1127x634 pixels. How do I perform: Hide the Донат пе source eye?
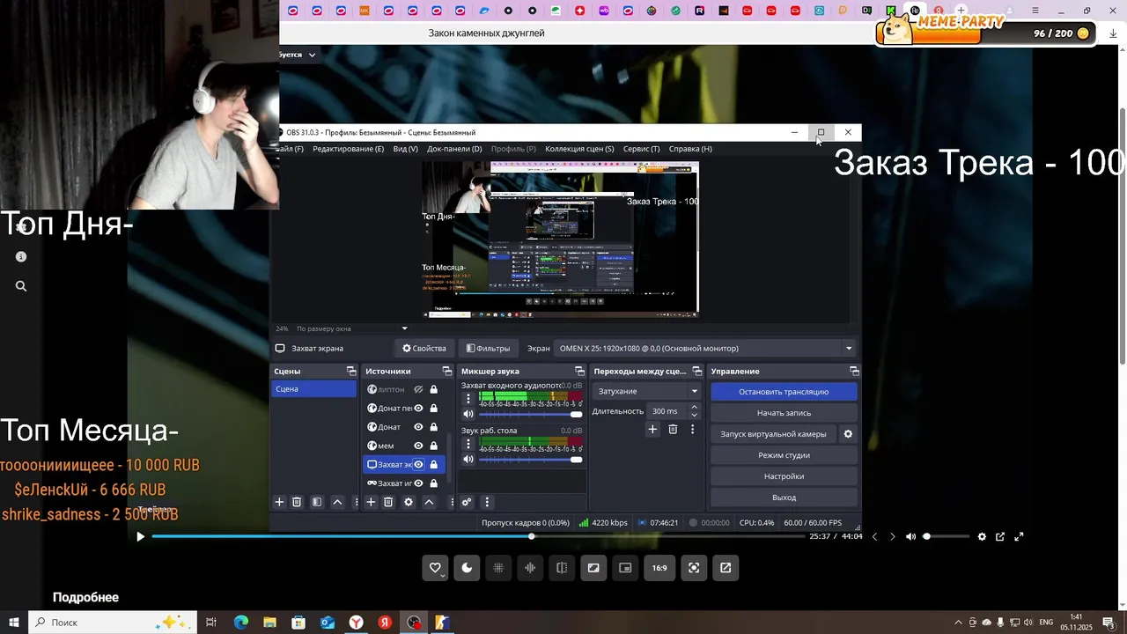click(x=419, y=409)
